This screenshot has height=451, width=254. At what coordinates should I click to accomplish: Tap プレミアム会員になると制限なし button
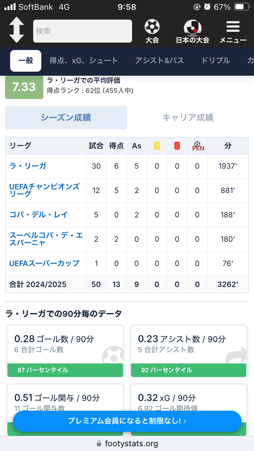click(127, 421)
